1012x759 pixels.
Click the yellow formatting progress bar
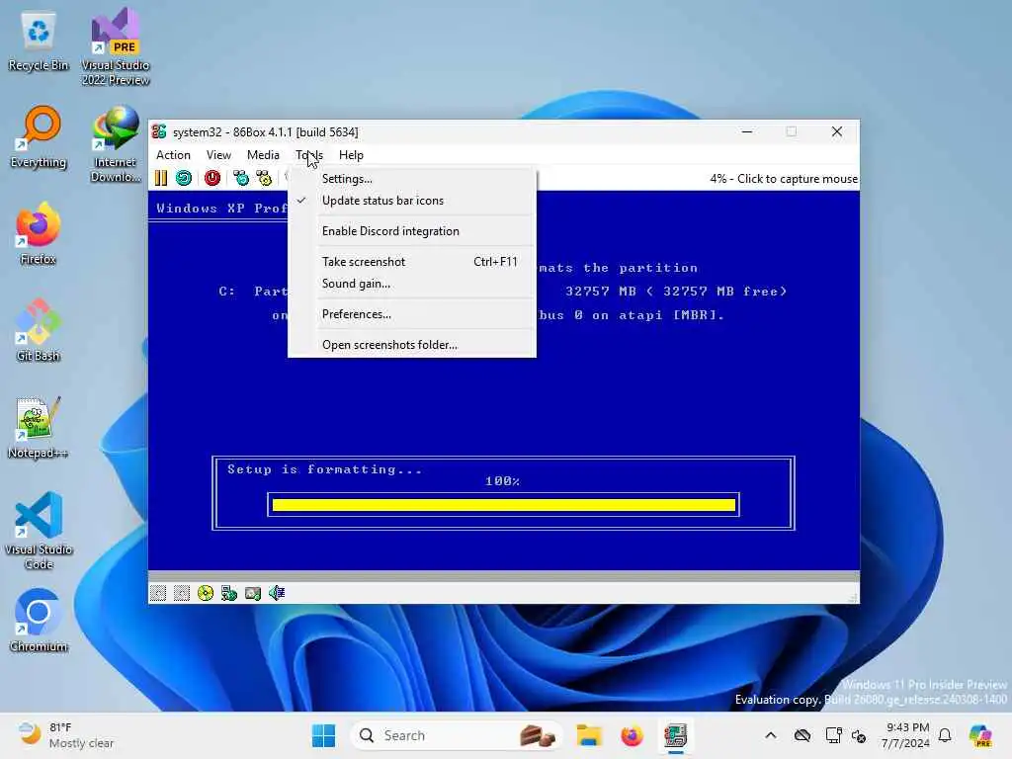[503, 505]
